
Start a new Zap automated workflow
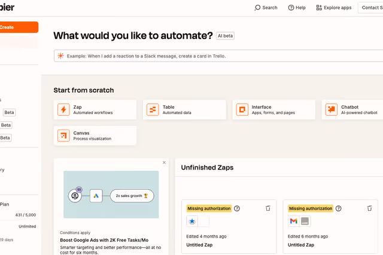(x=95, y=109)
